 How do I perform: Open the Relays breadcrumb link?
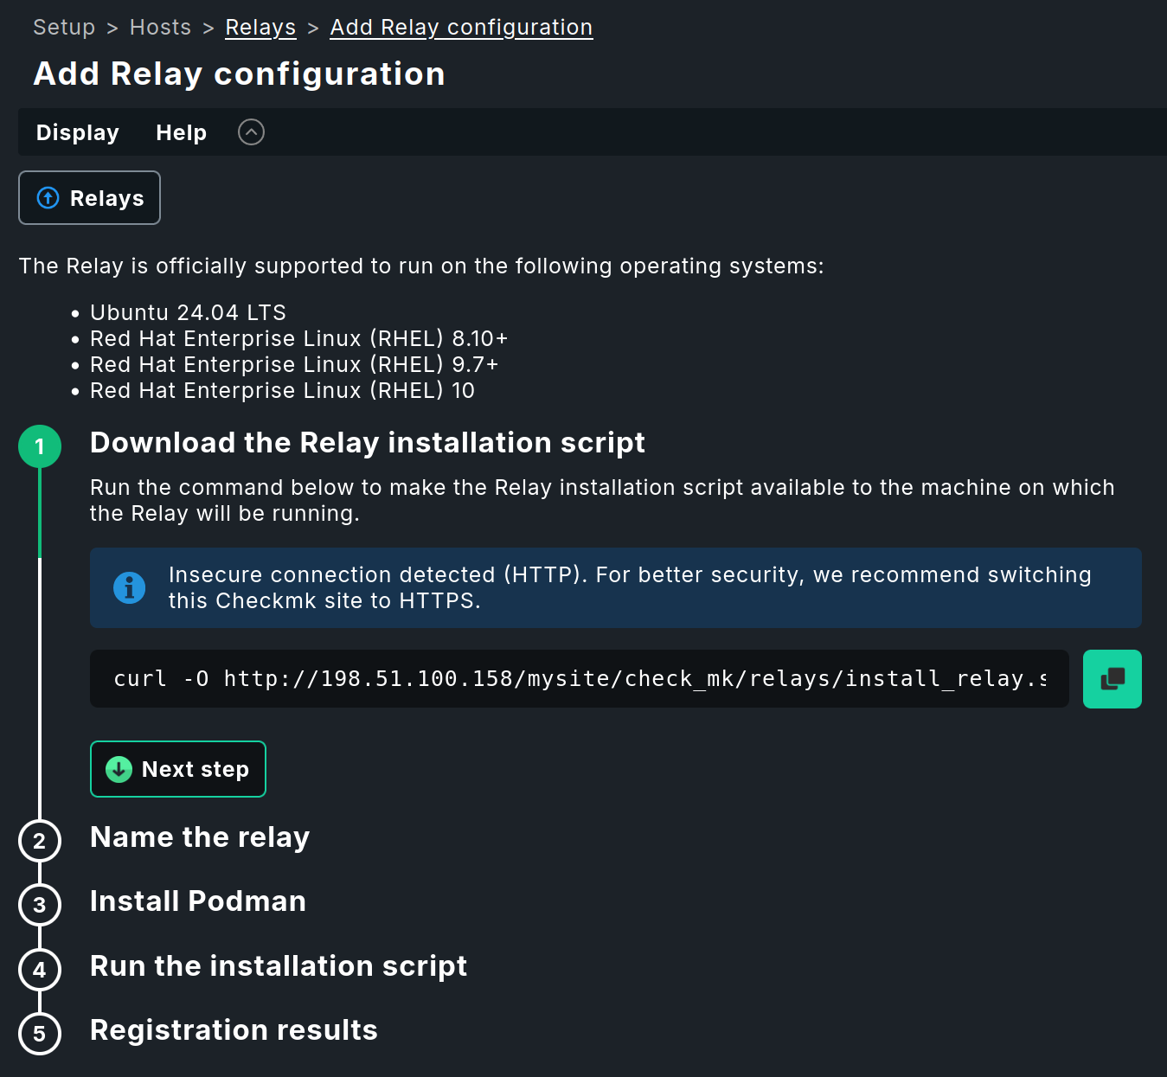tap(260, 27)
